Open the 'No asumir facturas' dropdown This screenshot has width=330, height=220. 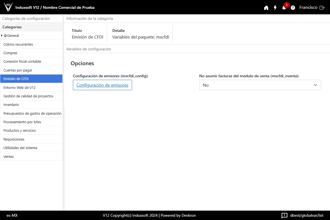point(260,85)
